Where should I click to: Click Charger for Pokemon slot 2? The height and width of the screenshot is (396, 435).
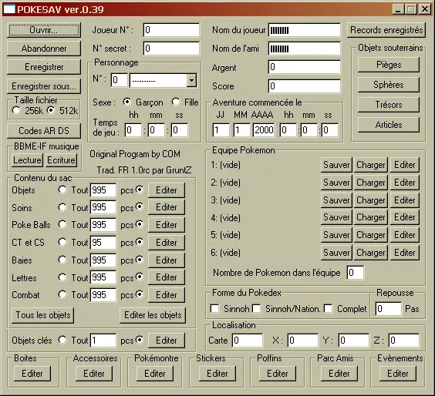coord(371,183)
